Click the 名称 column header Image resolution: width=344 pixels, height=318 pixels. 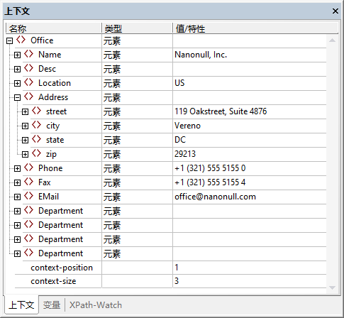[x=54, y=28]
